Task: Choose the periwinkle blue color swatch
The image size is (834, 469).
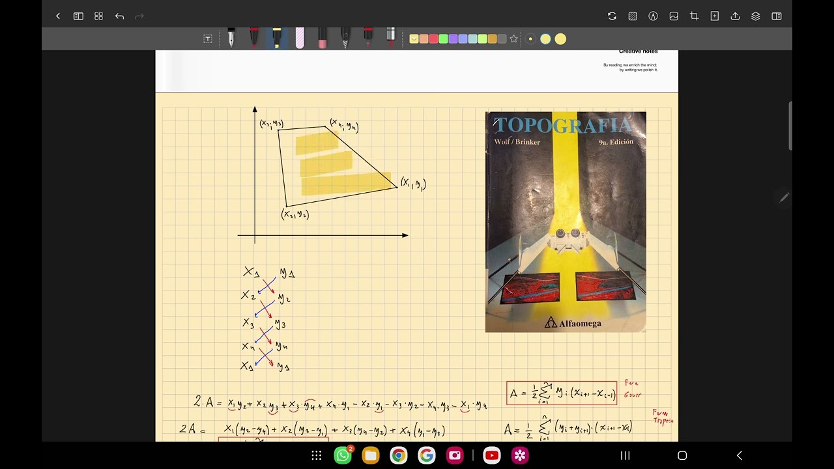Action: pyautogui.click(x=463, y=39)
